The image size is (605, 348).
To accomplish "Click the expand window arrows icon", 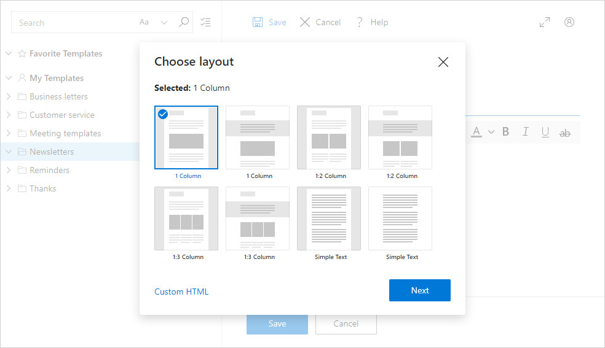I will [544, 22].
